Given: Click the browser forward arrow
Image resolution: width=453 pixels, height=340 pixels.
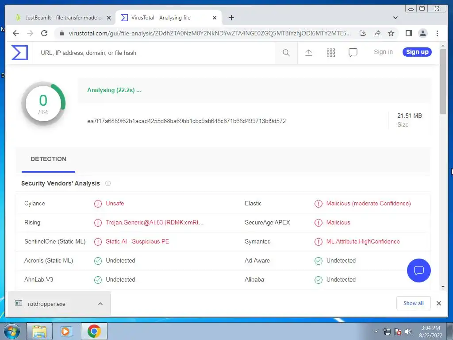Looking at the screenshot, I should click(x=30, y=33).
